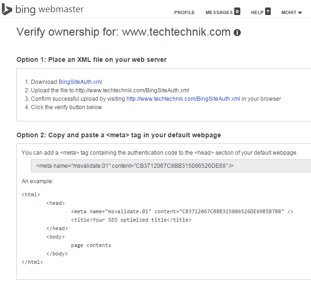Click the bing webmaster title text
This screenshot has width=311, height=284.
(50, 9)
